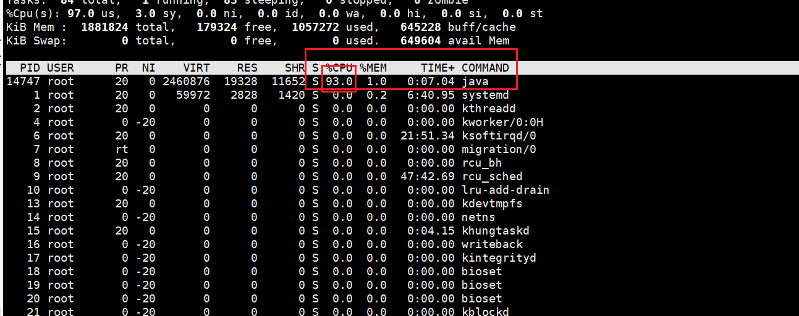Click the java command name
The image size is (799, 316).
coord(475,81)
